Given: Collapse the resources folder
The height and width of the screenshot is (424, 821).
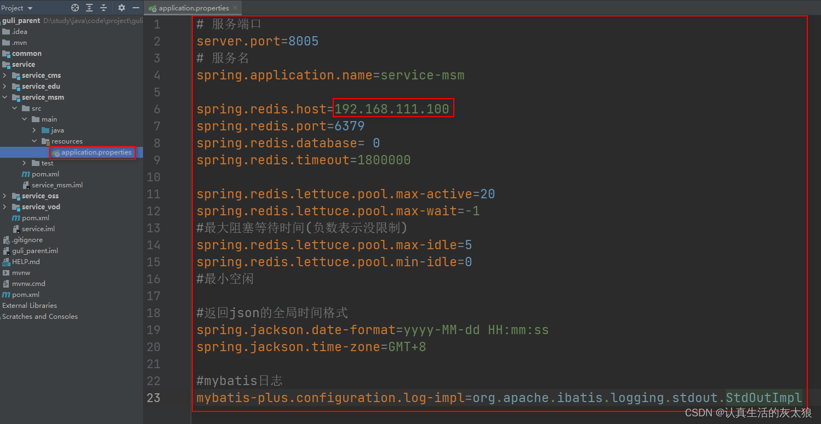Looking at the screenshot, I should (35, 141).
